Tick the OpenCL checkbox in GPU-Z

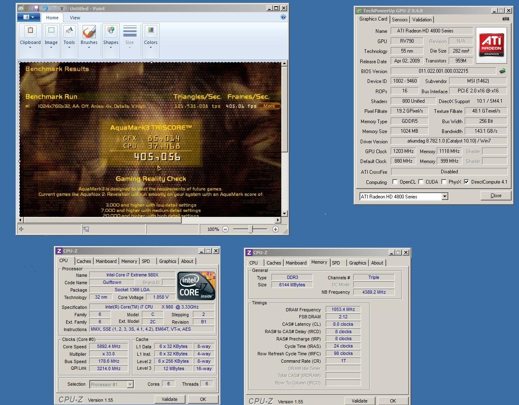point(395,182)
